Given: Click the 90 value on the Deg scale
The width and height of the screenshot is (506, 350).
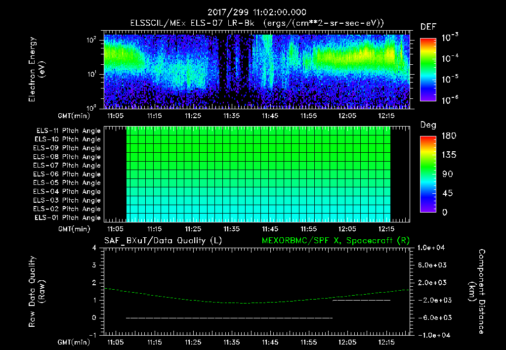Looking at the screenshot, I should tap(448, 174).
